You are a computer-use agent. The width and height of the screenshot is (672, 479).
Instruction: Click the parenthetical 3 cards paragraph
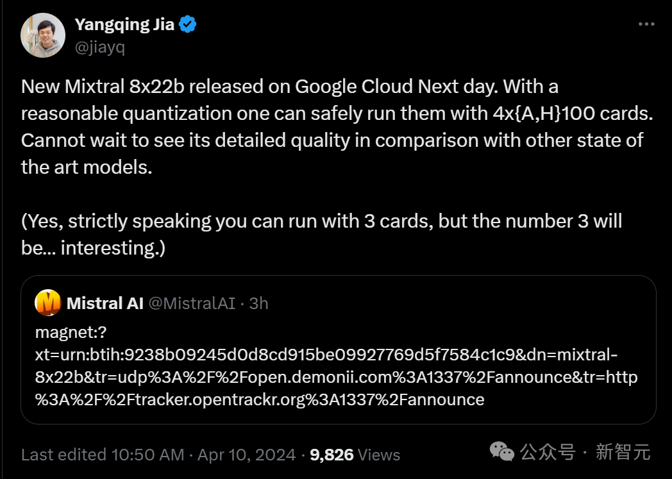321,234
